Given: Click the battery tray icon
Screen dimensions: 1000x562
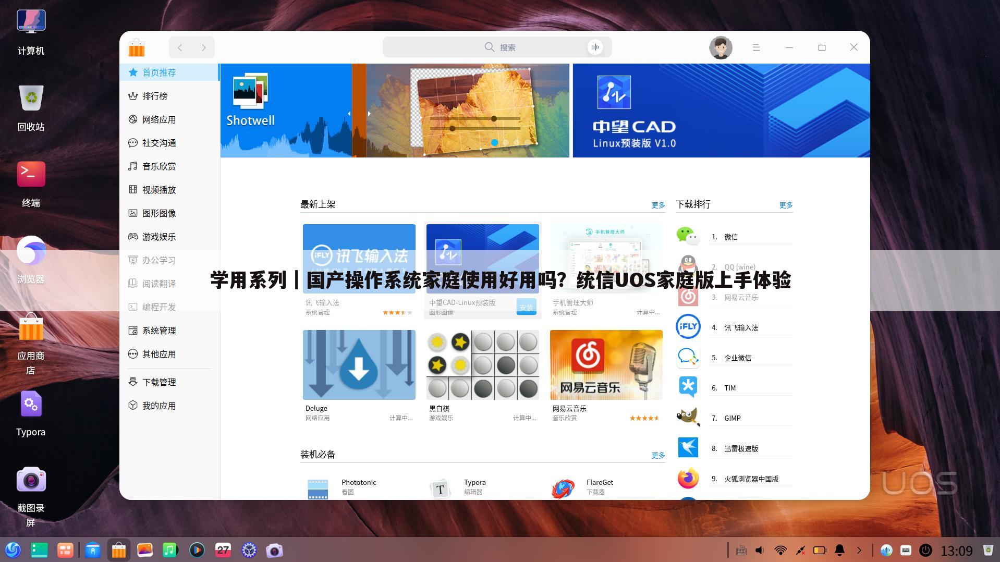Looking at the screenshot, I should click(x=820, y=550).
